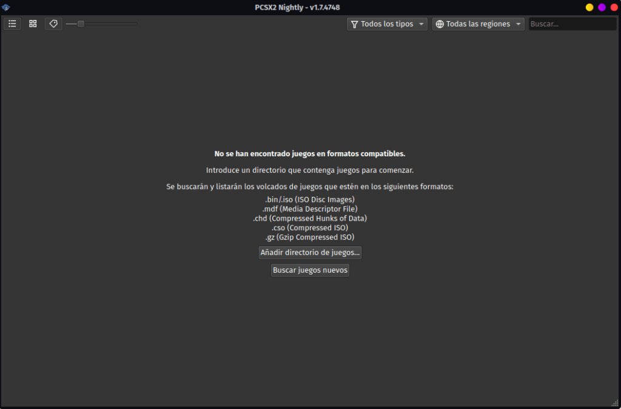Click the text '.cso (Compressed ISO)'
This screenshot has width=621, height=409.
click(310, 228)
